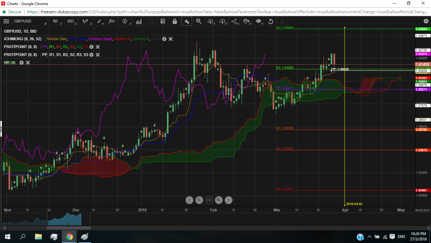Screen dimensions: 431x243
Task: Click the horizontal chart scrollbar thumb
Action: pos(69,228)
